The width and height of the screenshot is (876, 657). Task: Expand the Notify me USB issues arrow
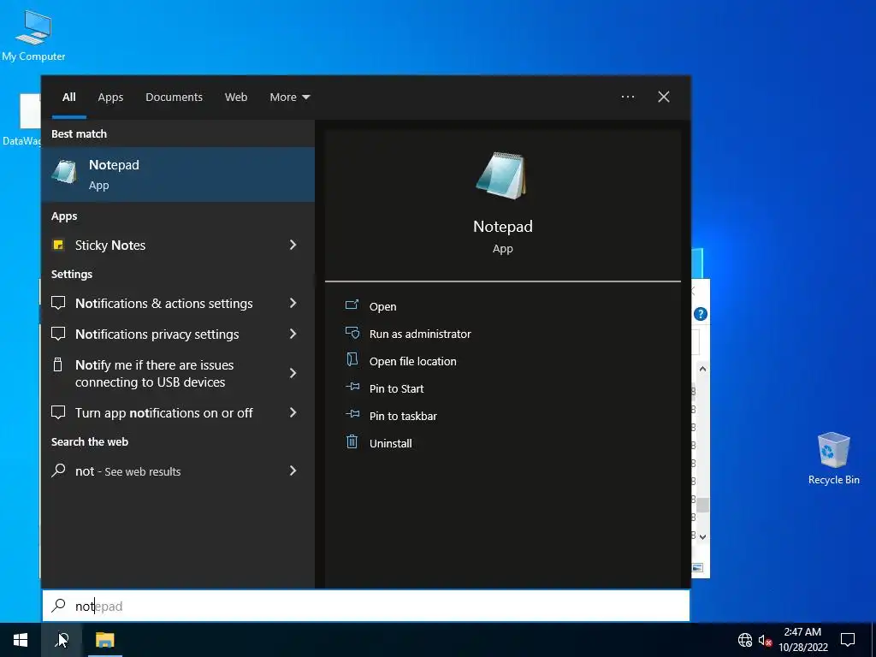[x=293, y=373]
